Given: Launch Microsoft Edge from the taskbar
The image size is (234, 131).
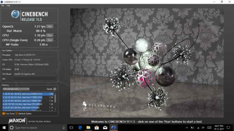Looking at the screenshot, I should pos(80,128).
